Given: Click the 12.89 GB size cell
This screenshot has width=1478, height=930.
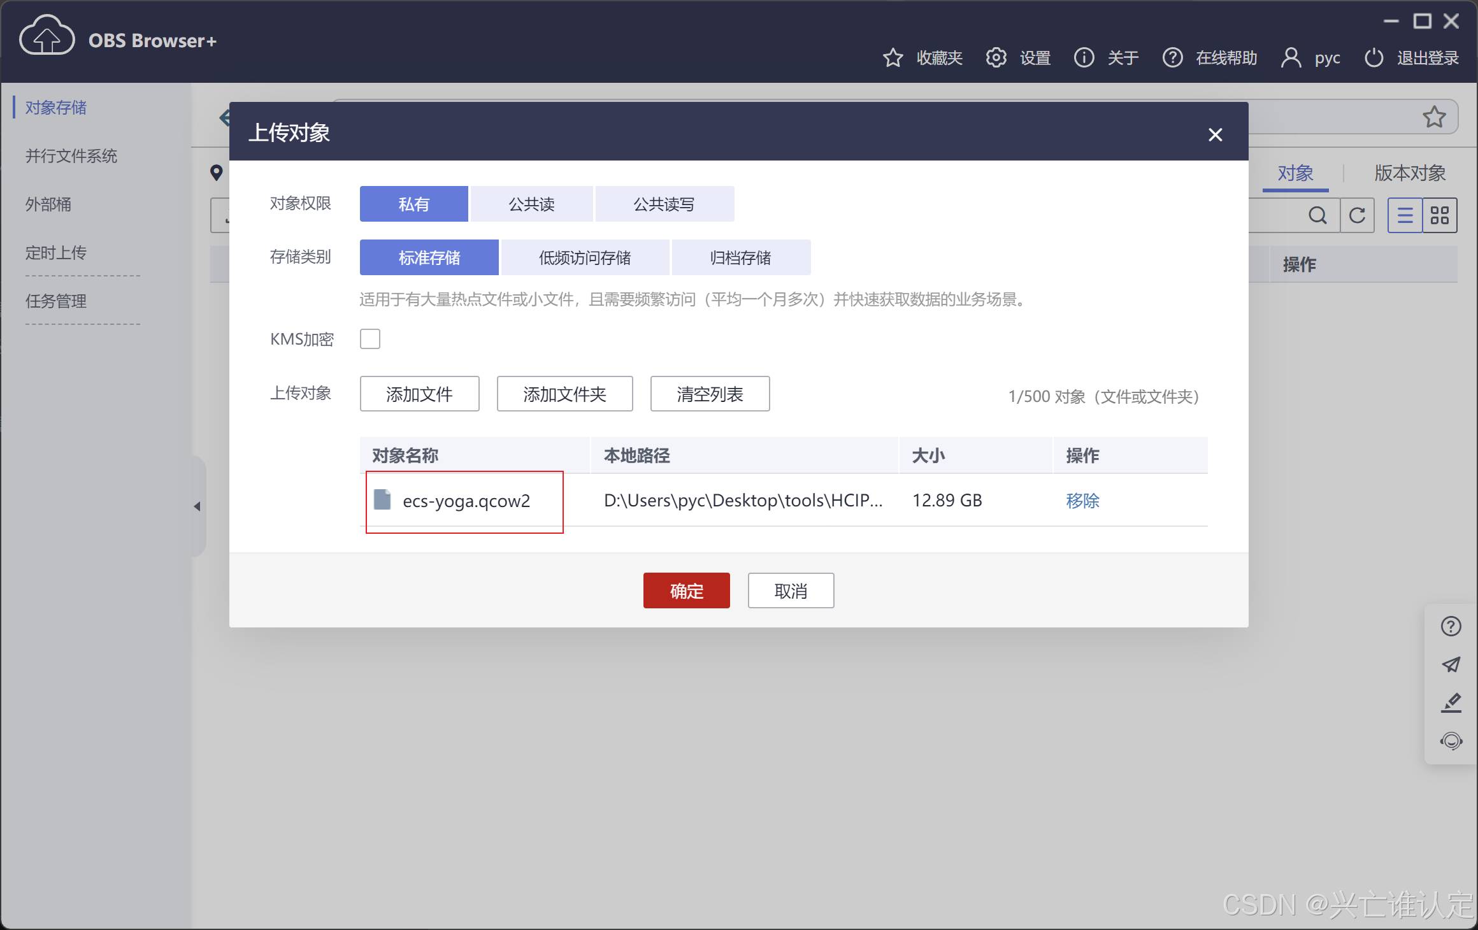Looking at the screenshot, I should (x=947, y=500).
